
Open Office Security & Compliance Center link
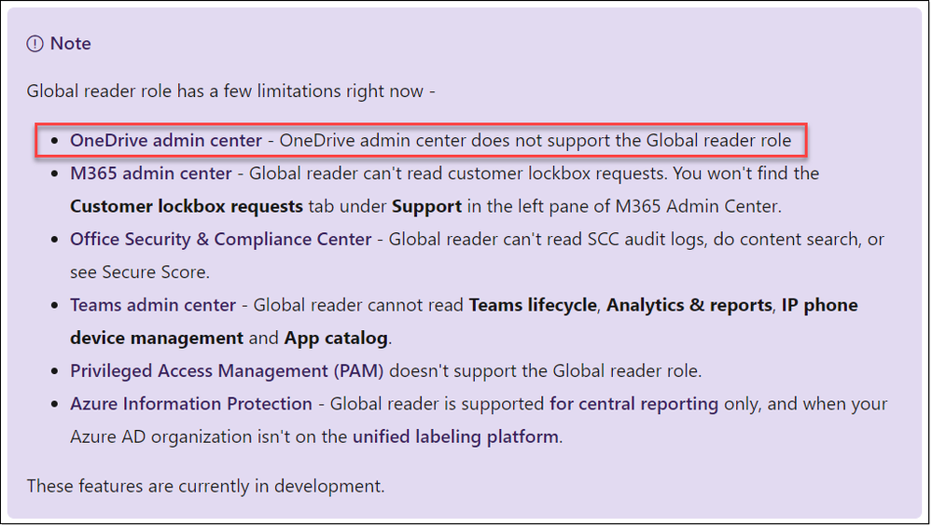(x=221, y=239)
